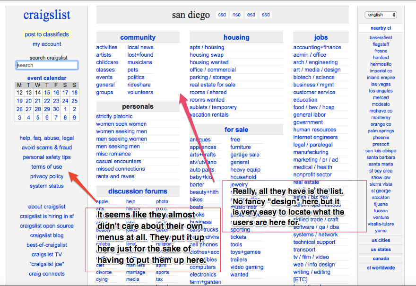Open avoid scams & fraud link
The width and height of the screenshot is (416, 286).
pos(47,147)
